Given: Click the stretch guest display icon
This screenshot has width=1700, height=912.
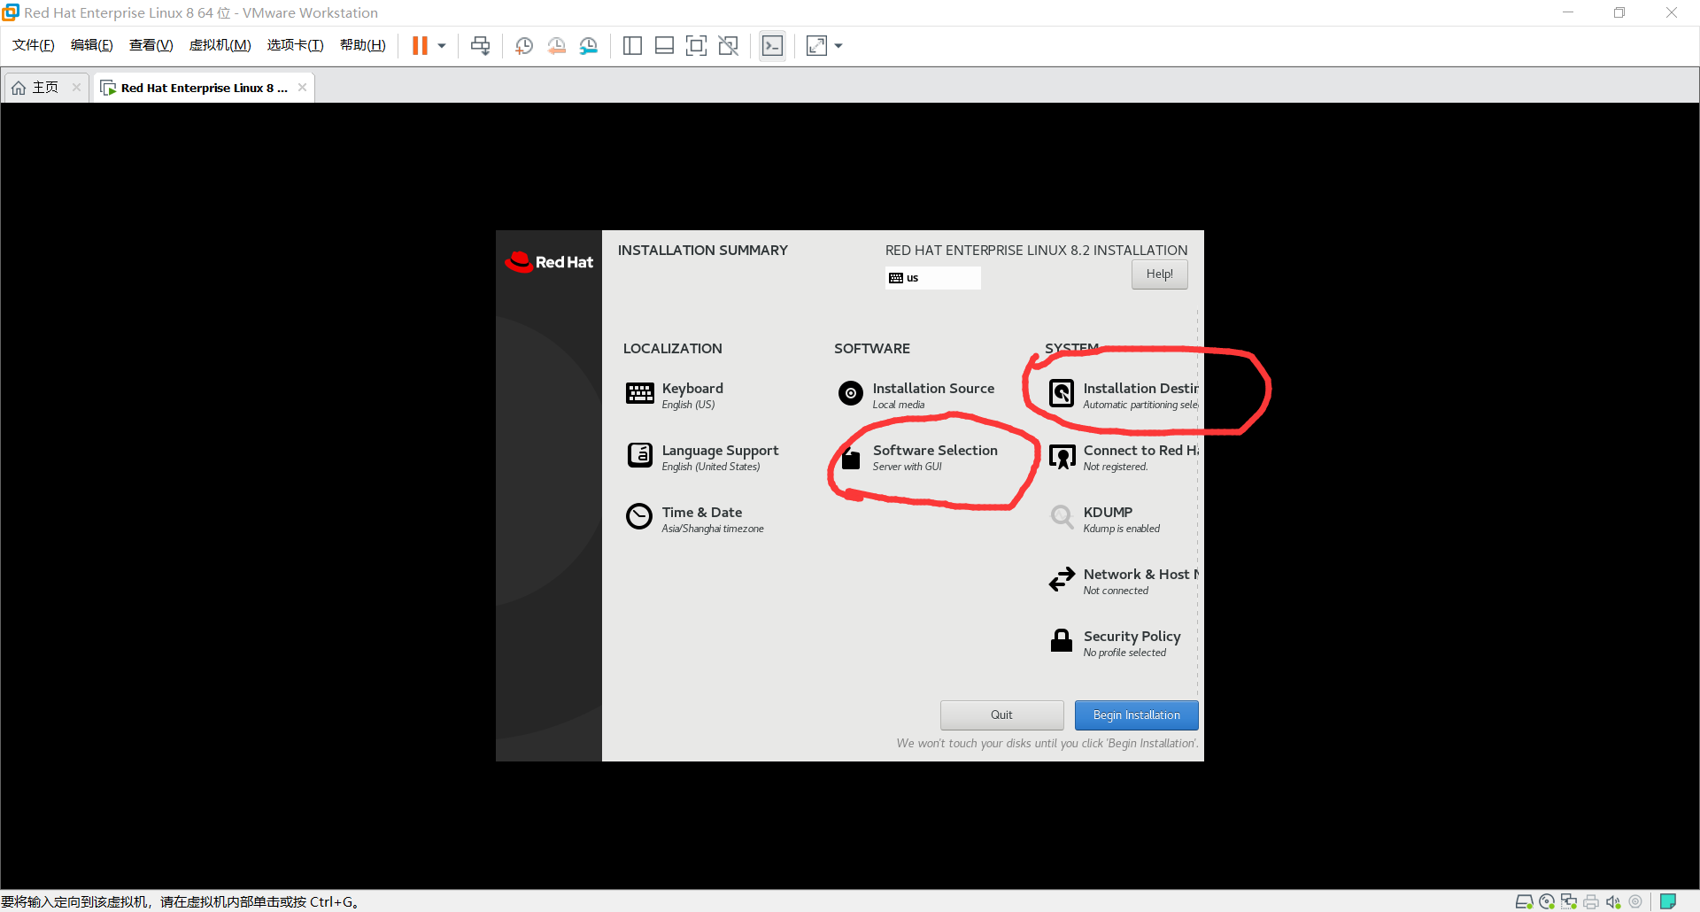Looking at the screenshot, I should tap(816, 46).
